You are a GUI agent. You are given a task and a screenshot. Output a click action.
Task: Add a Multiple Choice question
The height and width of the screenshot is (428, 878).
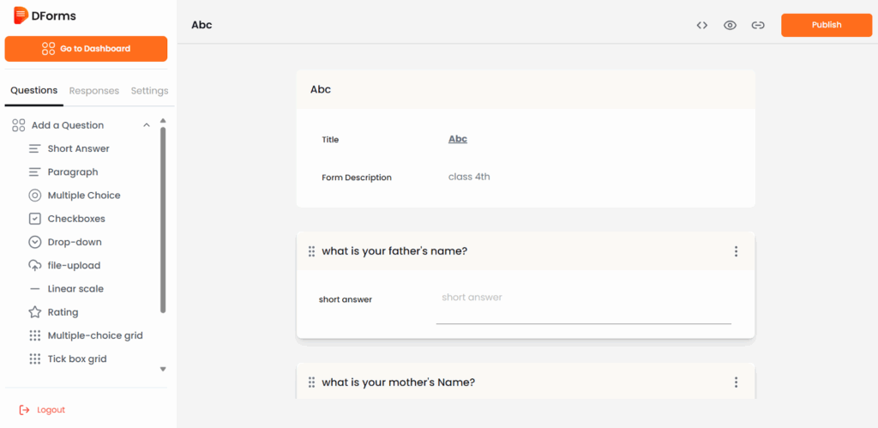[83, 196]
